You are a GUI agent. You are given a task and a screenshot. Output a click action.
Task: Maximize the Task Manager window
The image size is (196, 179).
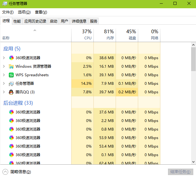[175, 4]
